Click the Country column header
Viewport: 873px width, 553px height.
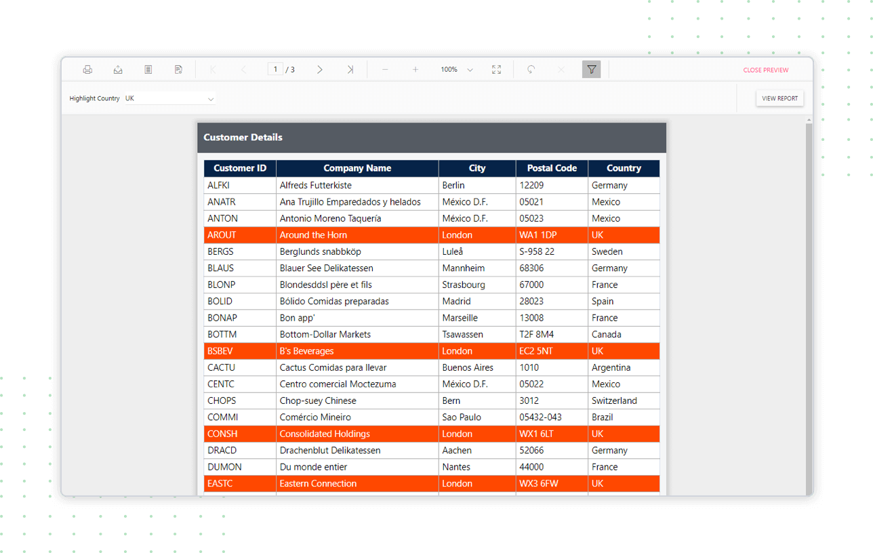click(624, 168)
